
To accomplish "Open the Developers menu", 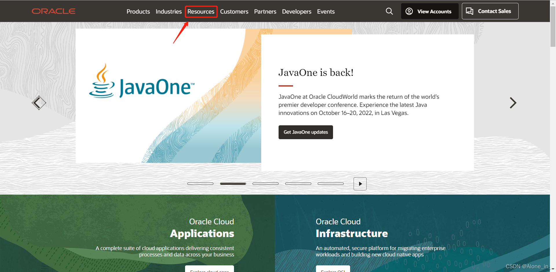I will coord(297,12).
